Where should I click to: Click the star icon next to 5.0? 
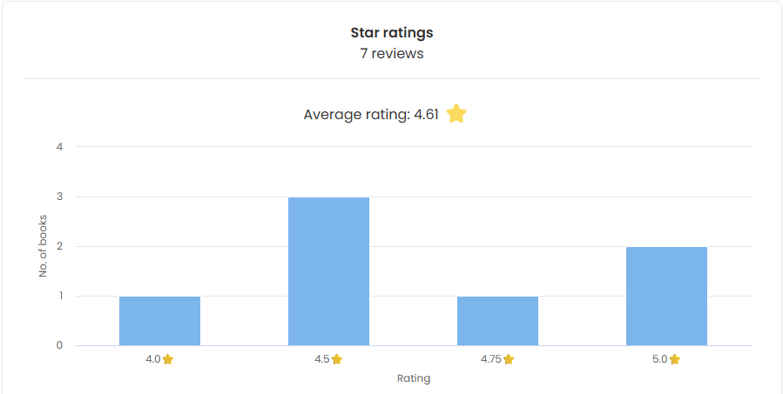point(674,359)
